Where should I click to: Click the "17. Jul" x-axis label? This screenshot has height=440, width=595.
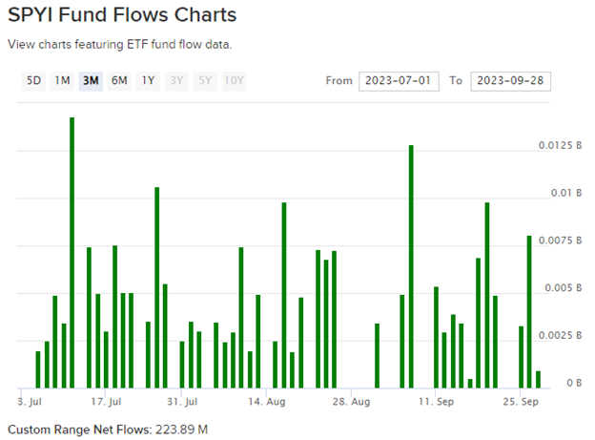coord(105,402)
